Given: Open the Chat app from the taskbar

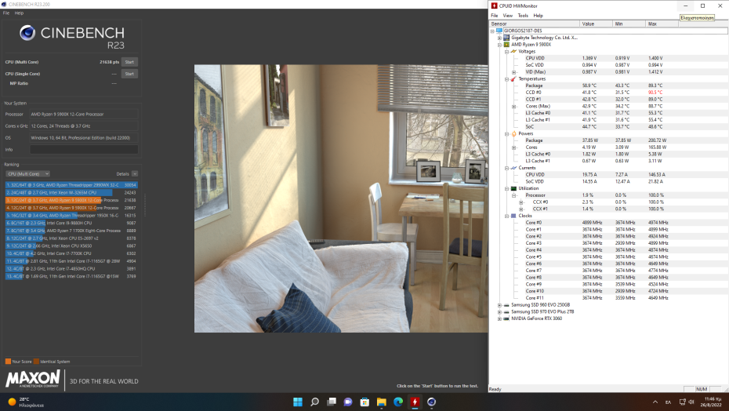Looking at the screenshot, I should click(x=348, y=402).
